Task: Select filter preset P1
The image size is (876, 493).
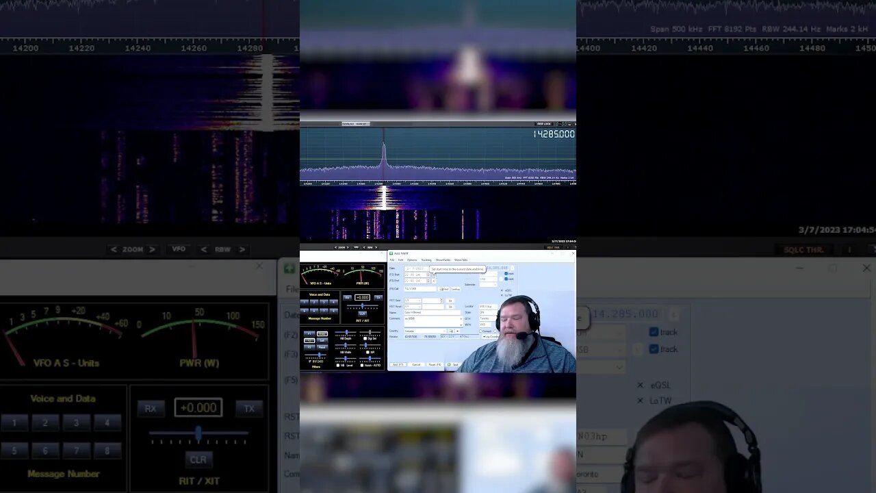Action: (309, 333)
